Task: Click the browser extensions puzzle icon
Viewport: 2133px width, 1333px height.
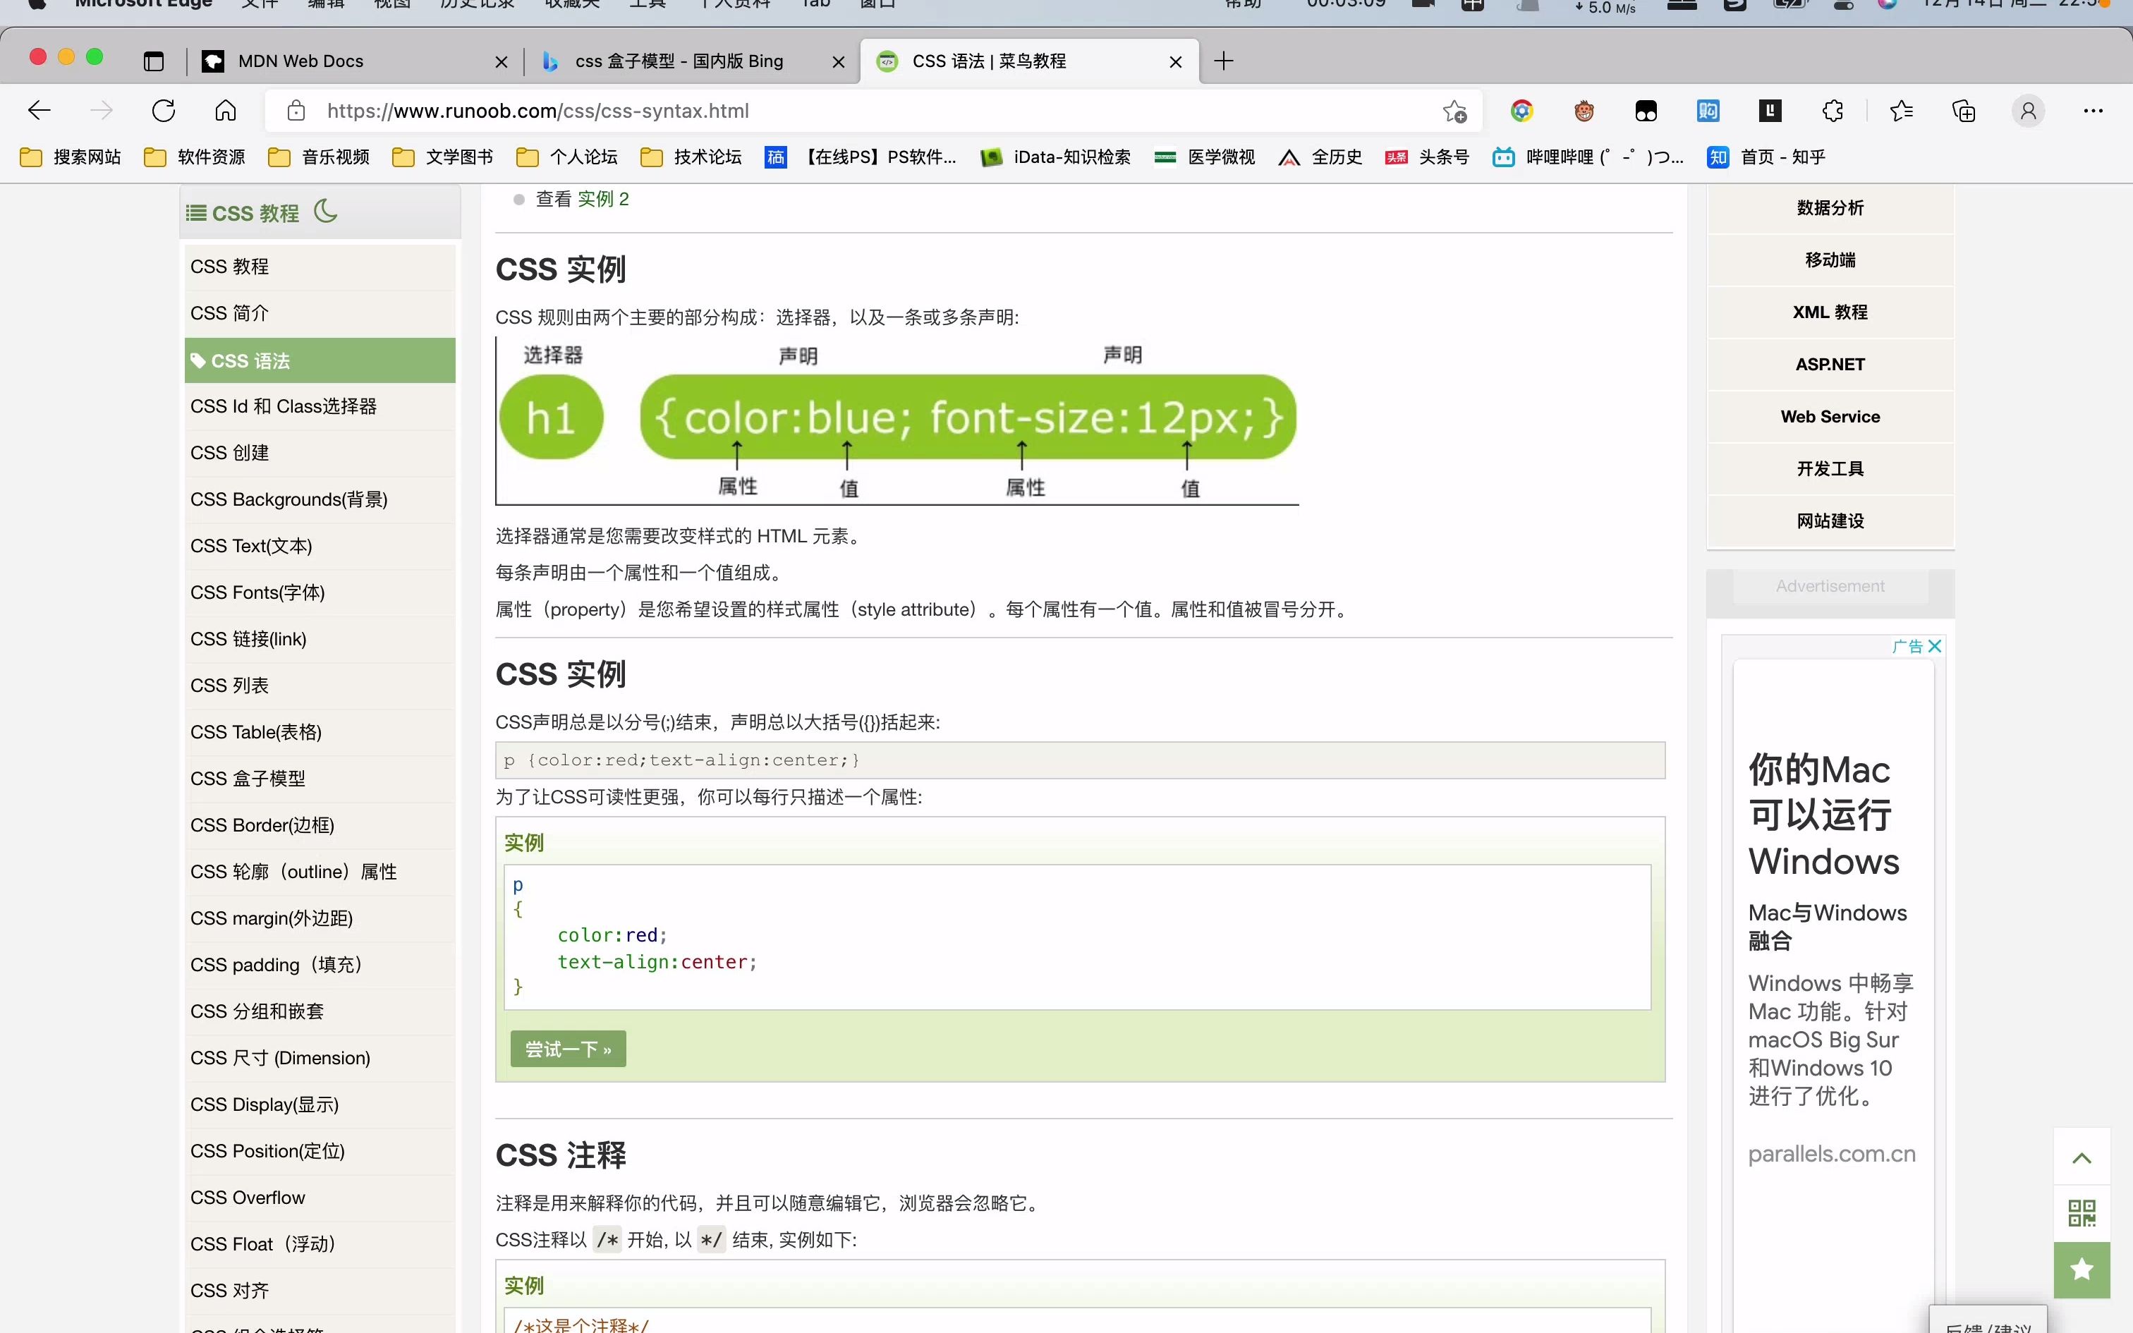Action: (1832, 111)
